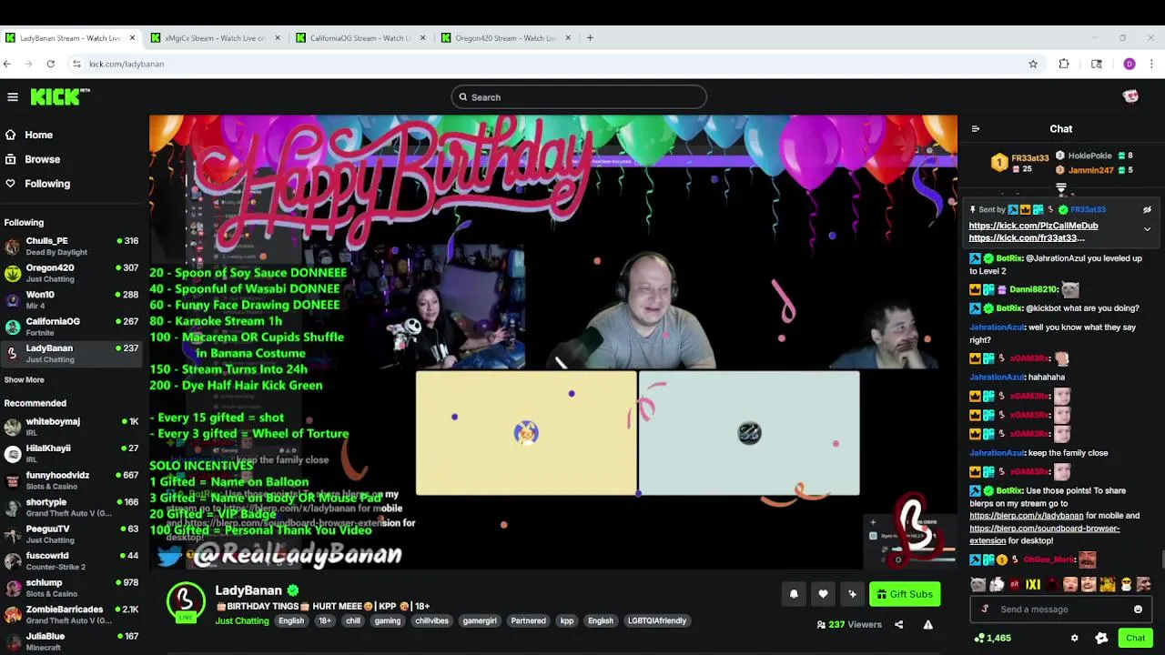The width and height of the screenshot is (1165, 655).
Task: Select the yellow IXI emote
Action: (1033, 584)
